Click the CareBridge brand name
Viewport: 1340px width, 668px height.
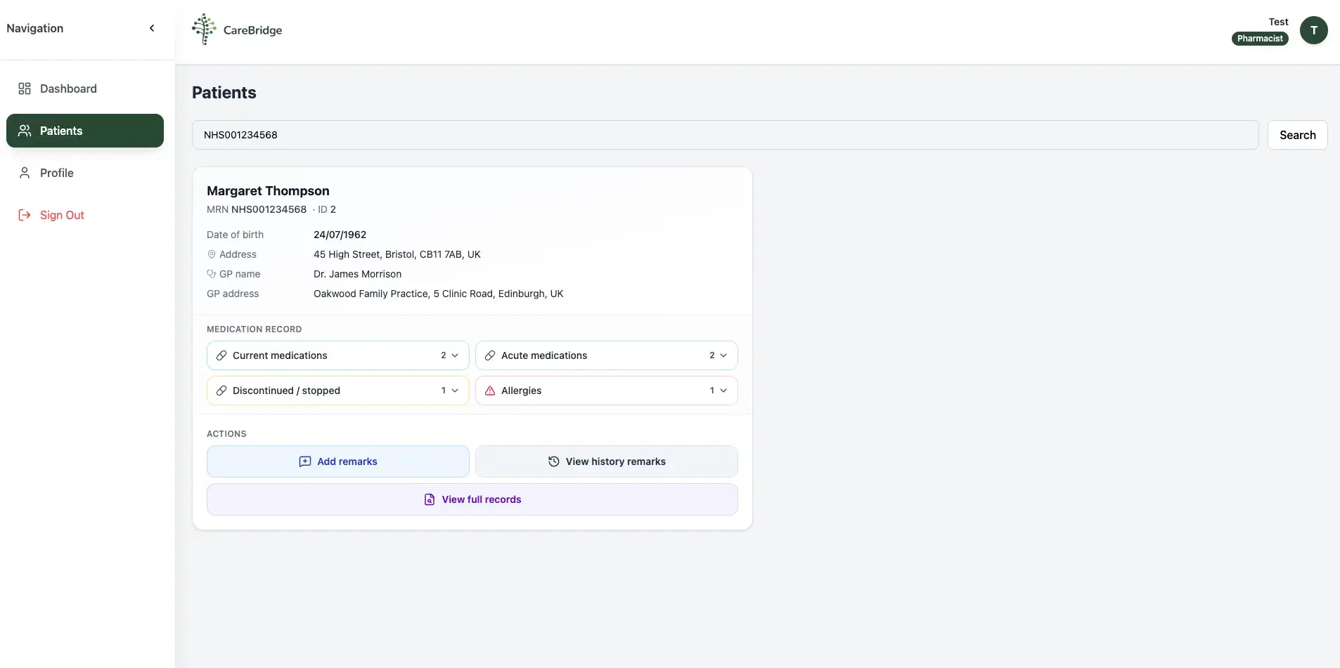[x=252, y=30]
